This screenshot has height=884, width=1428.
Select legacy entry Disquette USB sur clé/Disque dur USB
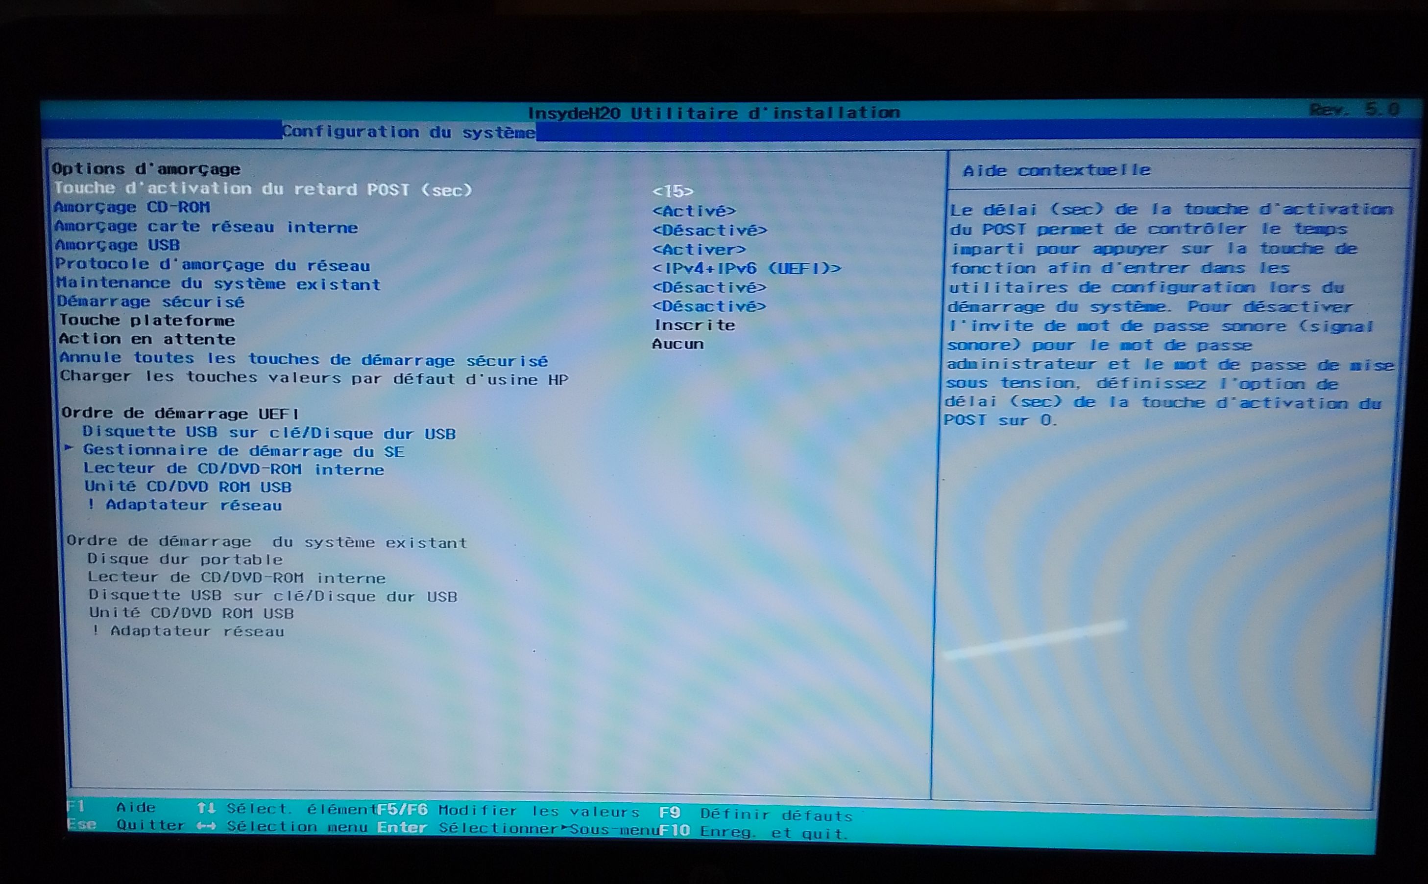[x=273, y=596]
